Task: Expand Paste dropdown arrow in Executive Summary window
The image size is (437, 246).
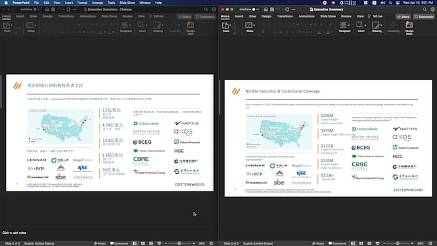Action: pos(230,25)
